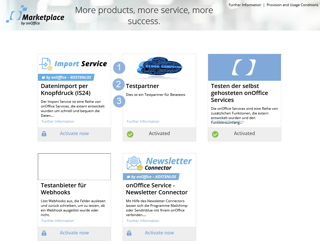Click green checkmark on Testpartner card
320x244 pixels.
[x=130, y=134]
